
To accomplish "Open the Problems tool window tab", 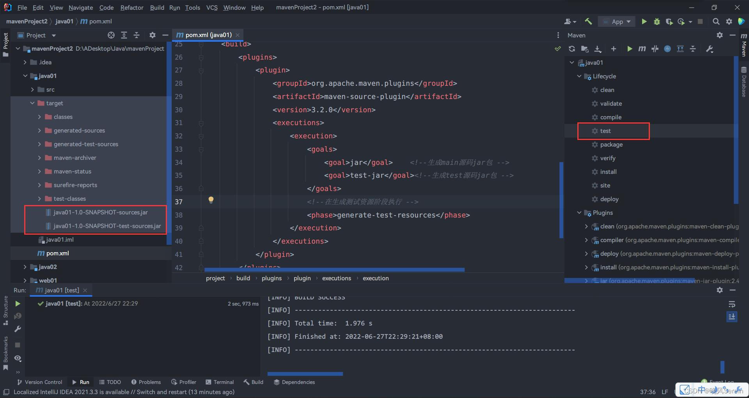I will [x=146, y=382].
